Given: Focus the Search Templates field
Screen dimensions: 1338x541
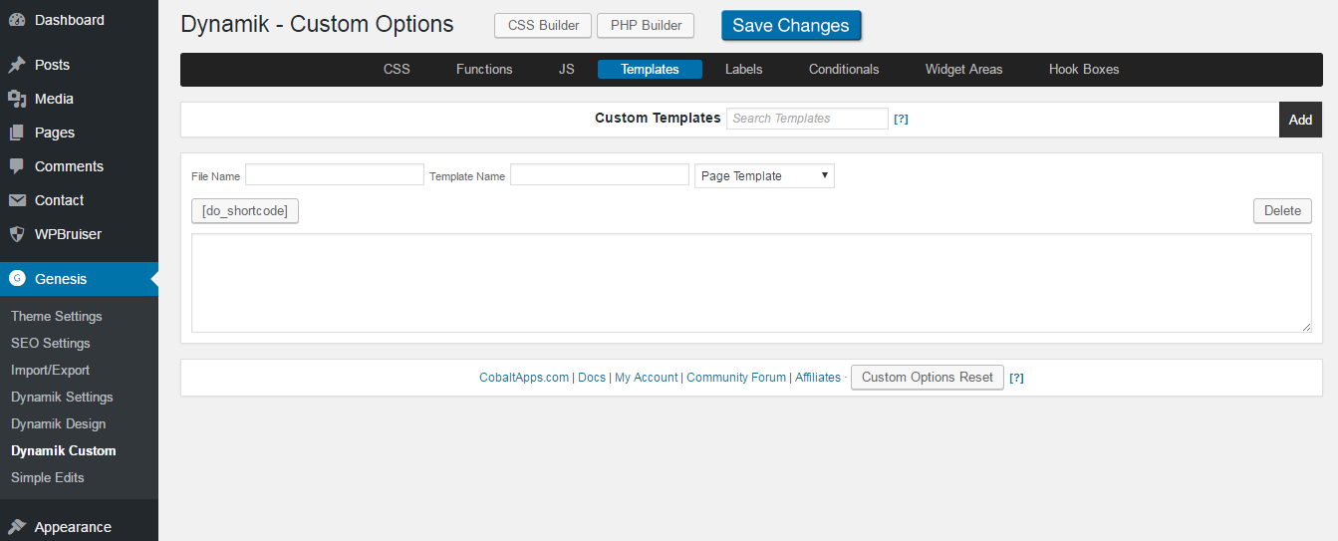Looking at the screenshot, I should point(807,119).
